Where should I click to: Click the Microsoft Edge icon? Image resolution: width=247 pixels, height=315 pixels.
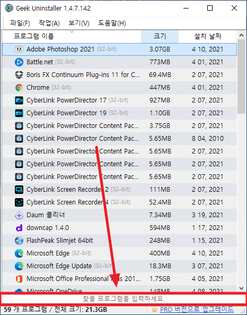(19, 253)
